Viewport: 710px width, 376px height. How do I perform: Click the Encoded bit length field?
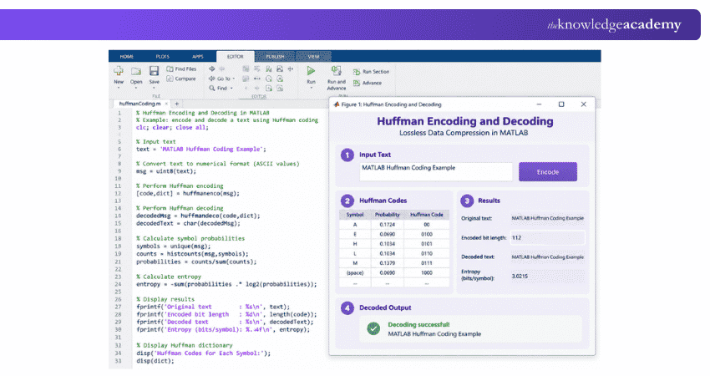coord(547,237)
